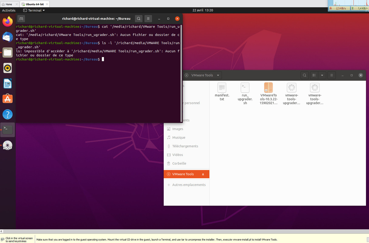The width and height of the screenshot is (369, 243).
Task: Click the terminal search icon
Action: pyautogui.click(x=138, y=19)
